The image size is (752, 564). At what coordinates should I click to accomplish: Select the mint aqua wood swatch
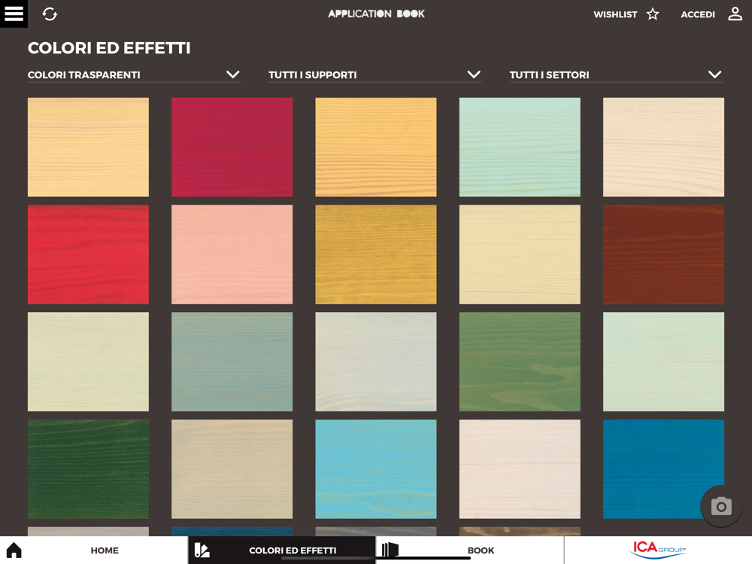click(520, 147)
